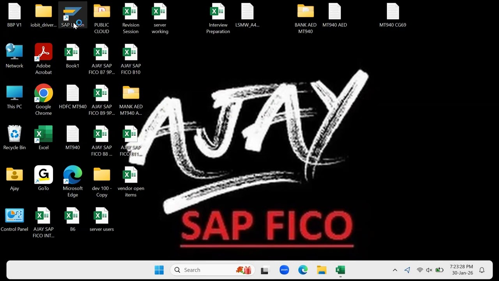The height and width of the screenshot is (281, 499).
Task: Open the notification bell
Action: [482, 270]
